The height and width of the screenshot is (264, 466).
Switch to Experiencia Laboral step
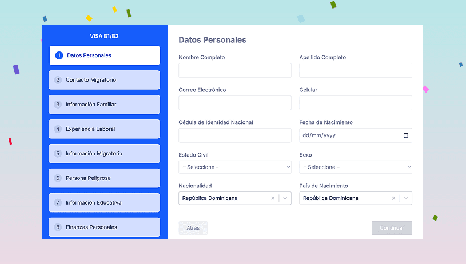pos(105,129)
